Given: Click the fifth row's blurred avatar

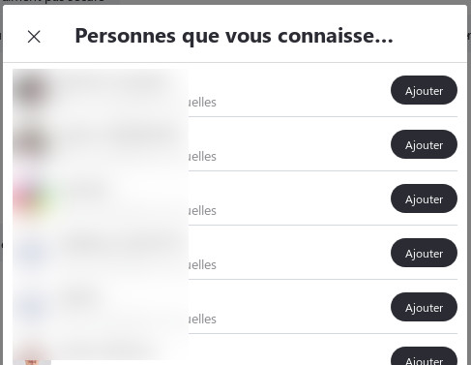Looking at the screenshot, I should [x=32, y=307].
